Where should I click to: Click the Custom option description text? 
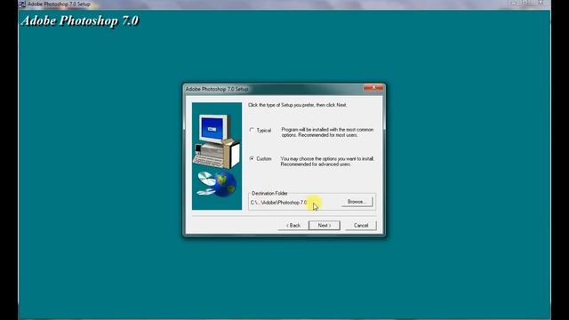[327, 162]
